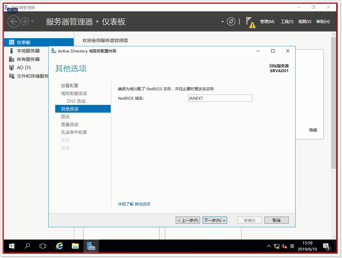Click the 本地服务器 server icon

12,51
